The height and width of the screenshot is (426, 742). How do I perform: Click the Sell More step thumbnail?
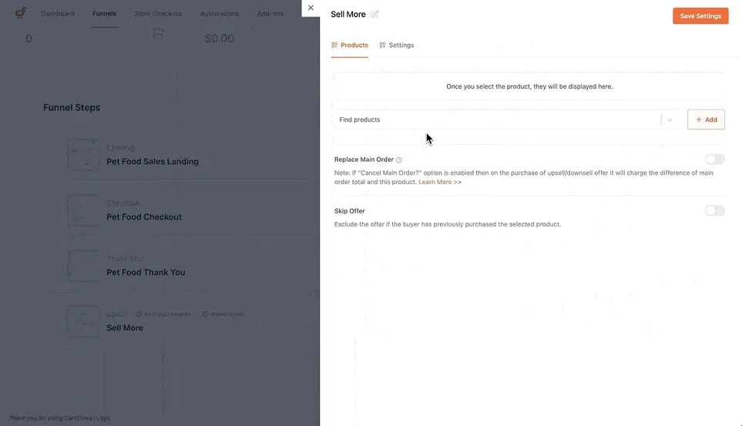[x=83, y=321]
